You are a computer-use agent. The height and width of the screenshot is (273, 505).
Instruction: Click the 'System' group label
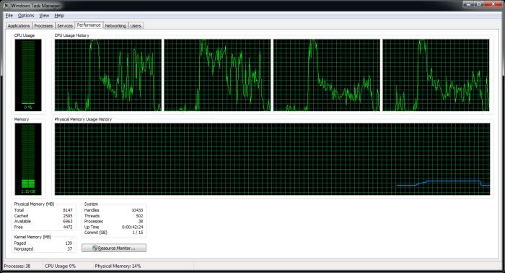pyautogui.click(x=91, y=204)
